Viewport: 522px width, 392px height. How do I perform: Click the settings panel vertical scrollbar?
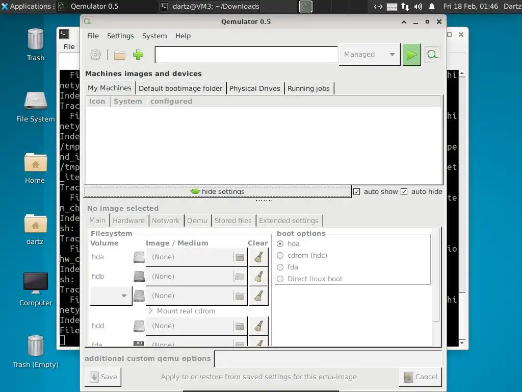(436, 287)
